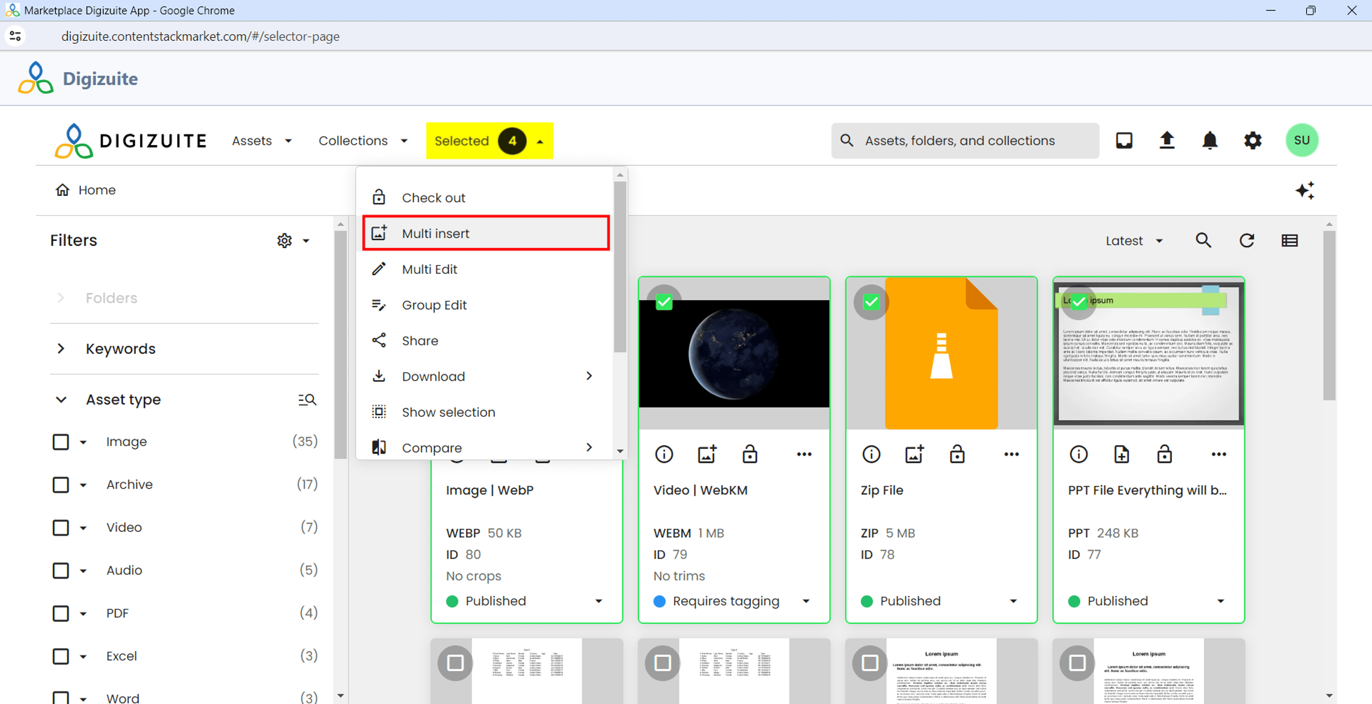Open the PPT File lorem ipsum thumbnail
This screenshot has height=704, width=1372.
(1148, 354)
